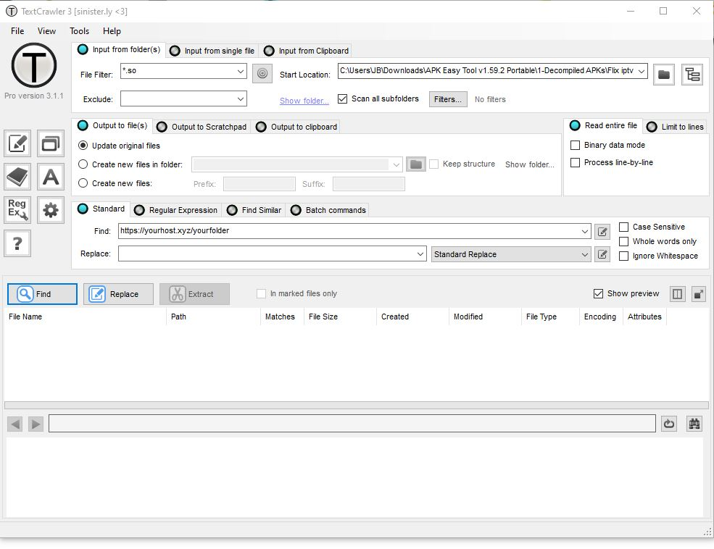This screenshot has height=549, width=714.
Task: Open the Standard Replace mode dropdown
Action: coord(585,255)
